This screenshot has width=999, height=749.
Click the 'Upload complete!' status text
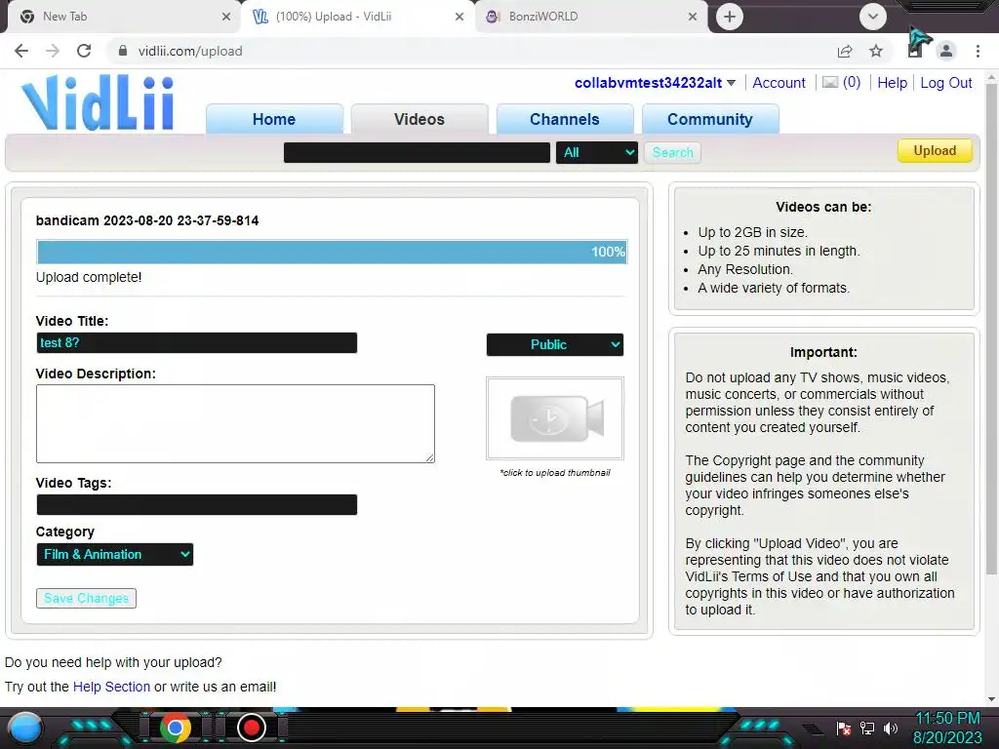(89, 277)
